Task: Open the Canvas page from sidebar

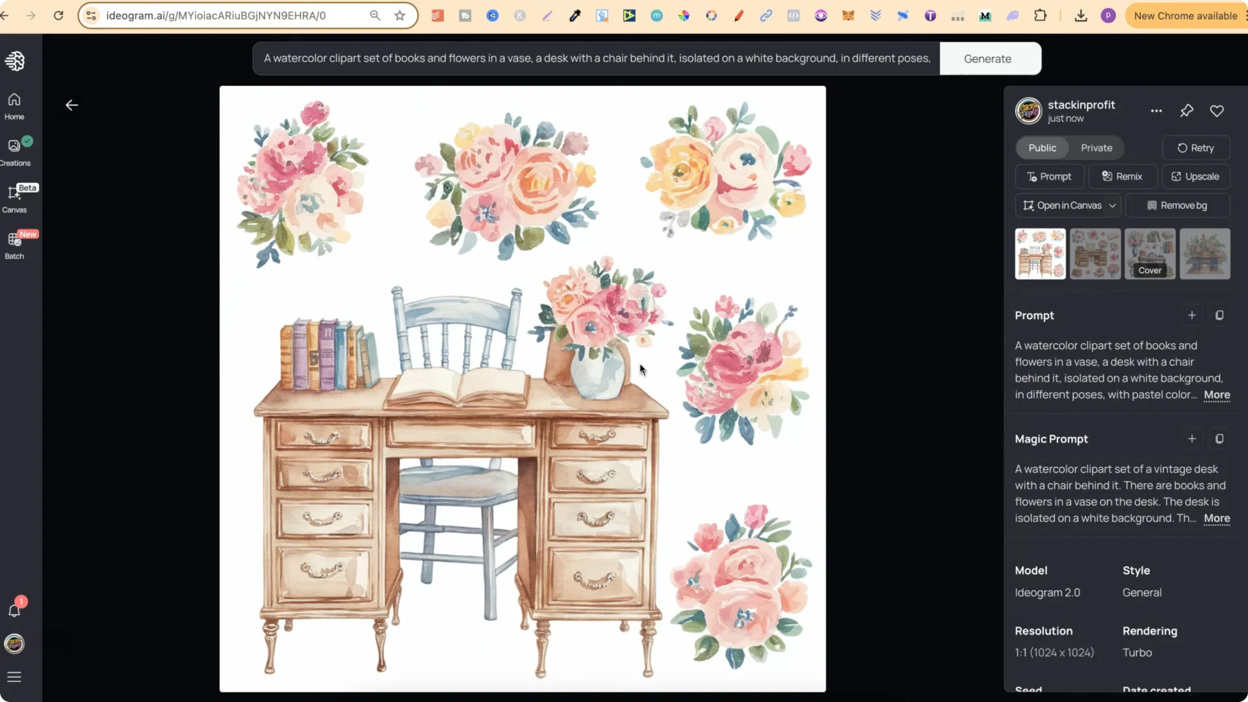Action: (x=14, y=198)
